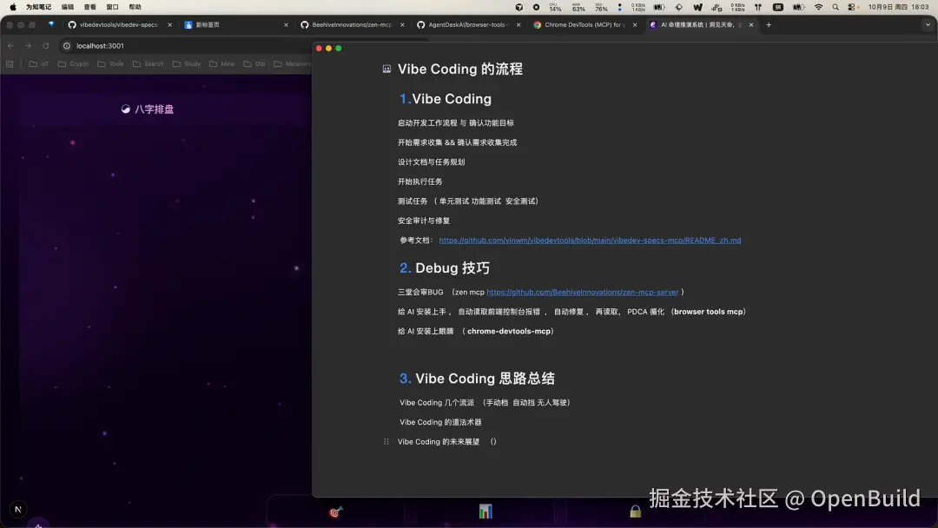Open the IoT bookmarks folder
This screenshot has height=528, width=938.
point(39,64)
